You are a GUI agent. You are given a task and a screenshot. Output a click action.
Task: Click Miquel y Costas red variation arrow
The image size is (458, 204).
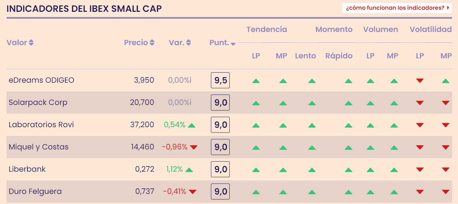tap(194, 147)
